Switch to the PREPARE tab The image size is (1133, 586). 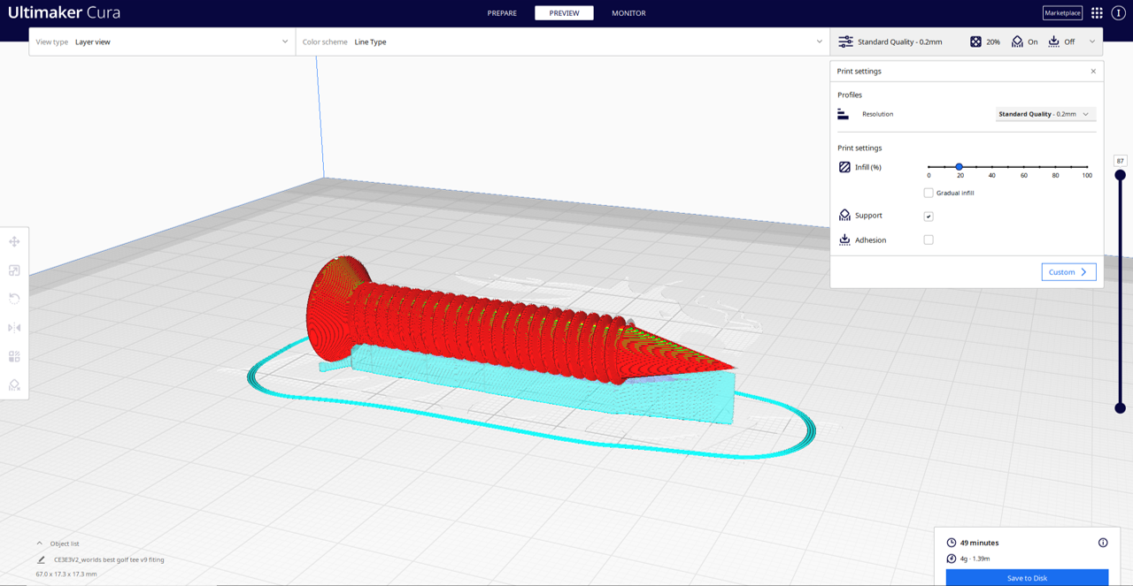point(502,12)
